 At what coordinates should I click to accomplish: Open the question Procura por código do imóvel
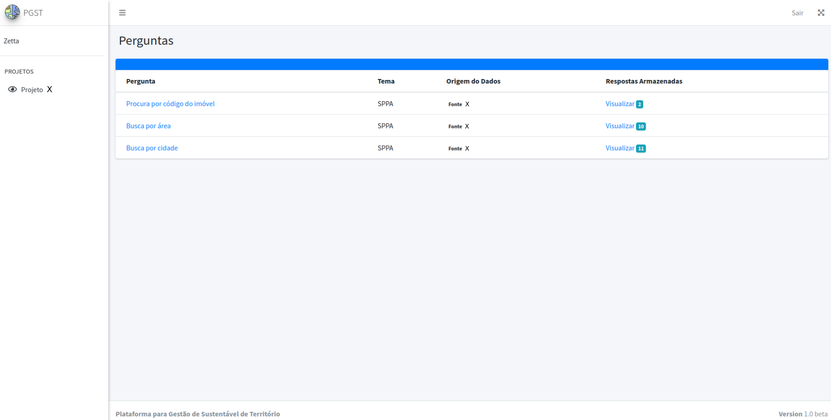click(x=170, y=104)
